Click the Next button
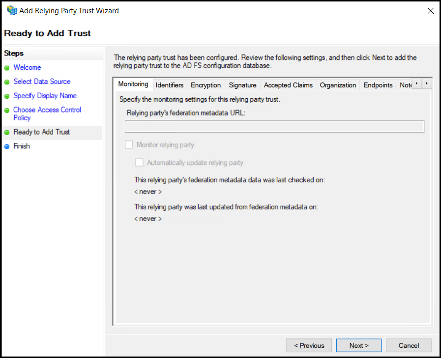This screenshot has height=358, width=441. 359,345
